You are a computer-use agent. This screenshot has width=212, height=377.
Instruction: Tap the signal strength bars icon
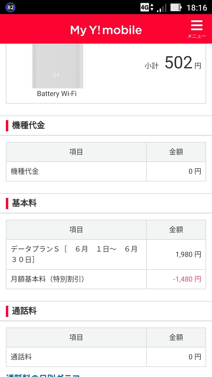click(x=162, y=8)
